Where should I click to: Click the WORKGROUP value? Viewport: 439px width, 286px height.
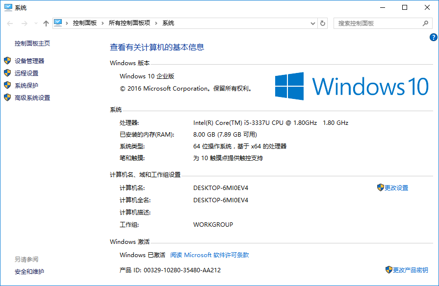tap(213, 224)
